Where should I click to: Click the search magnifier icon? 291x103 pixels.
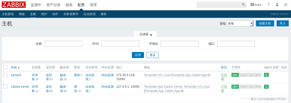[244, 5]
